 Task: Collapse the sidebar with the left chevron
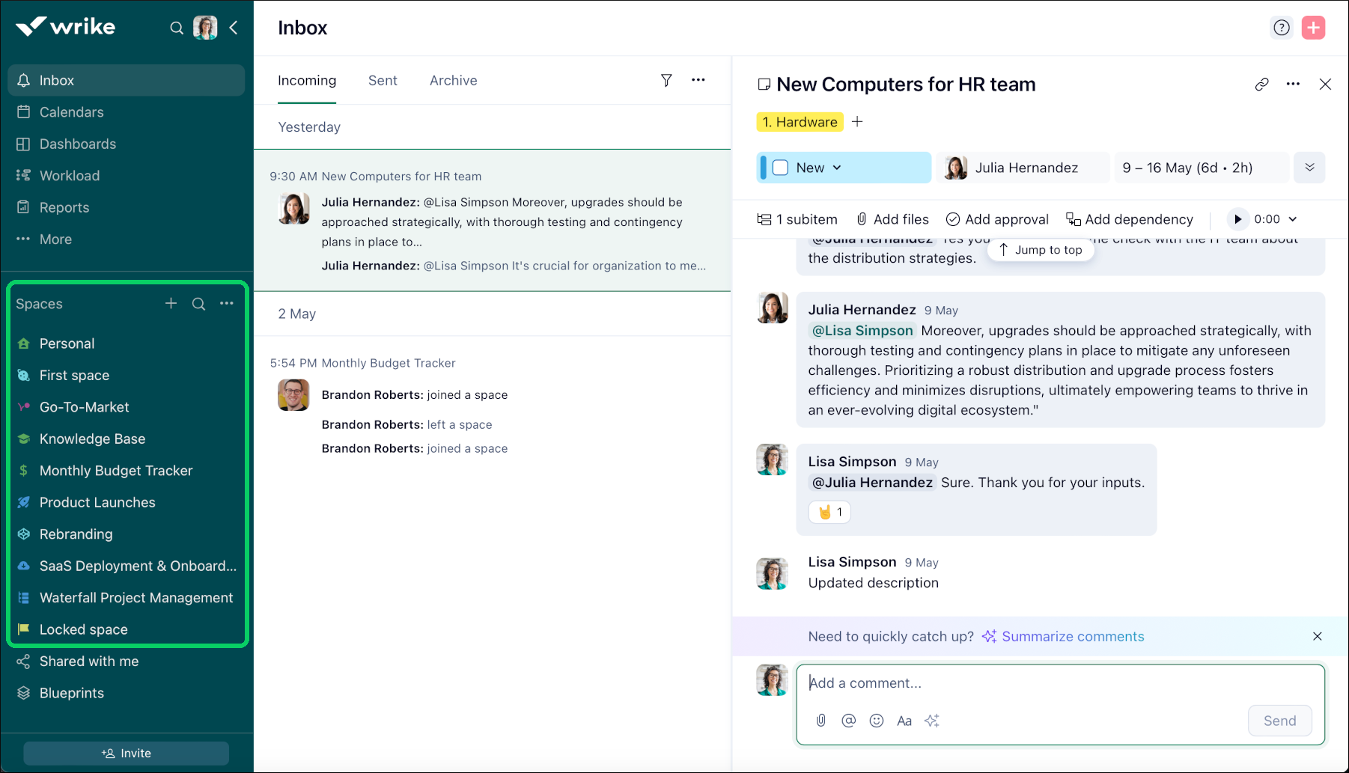234,28
